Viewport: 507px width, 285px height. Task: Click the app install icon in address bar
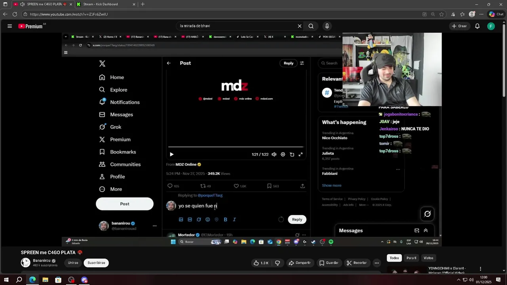coord(425,14)
